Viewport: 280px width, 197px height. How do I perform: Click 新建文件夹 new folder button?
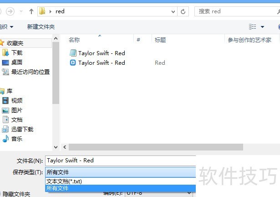pos(41,27)
